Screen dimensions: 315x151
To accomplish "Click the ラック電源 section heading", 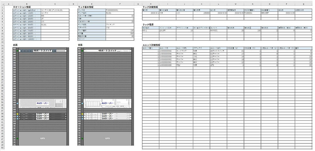I will (148, 24).
